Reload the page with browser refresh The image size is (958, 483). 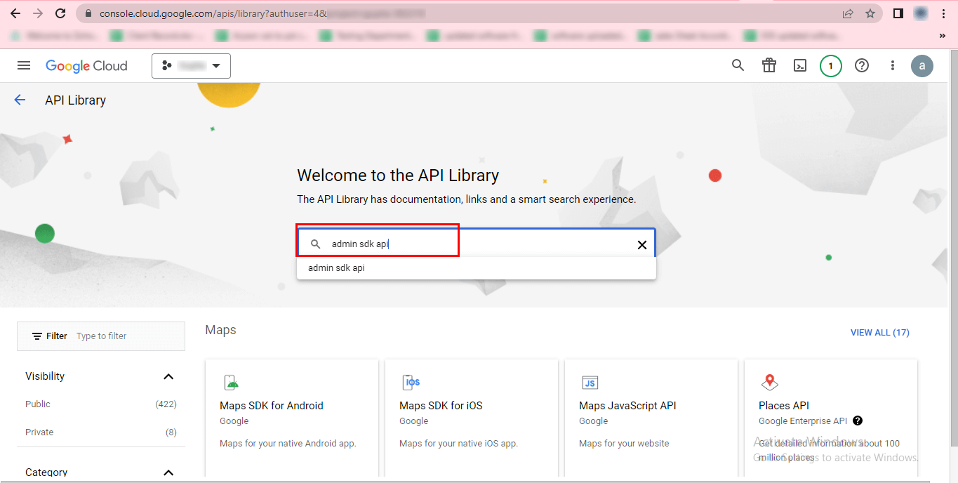pyautogui.click(x=60, y=13)
